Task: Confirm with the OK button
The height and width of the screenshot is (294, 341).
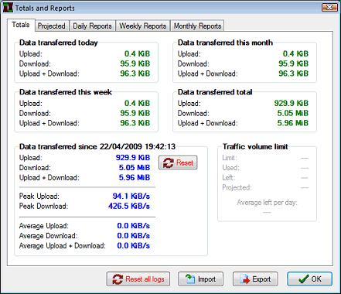Action: pos(310,279)
